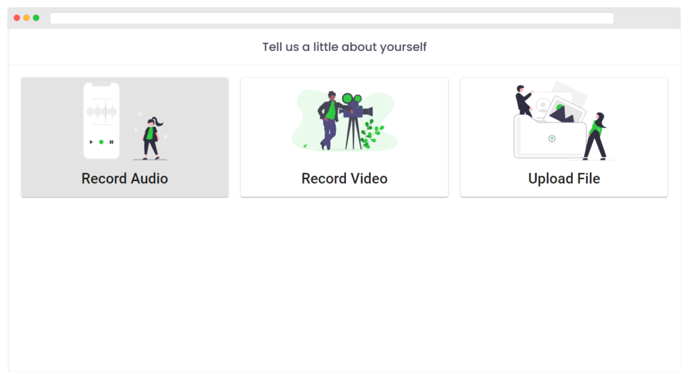This screenshot has height=379, width=688.
Task: Choose the "Record Audio" text label
Action: coord(125,178)
